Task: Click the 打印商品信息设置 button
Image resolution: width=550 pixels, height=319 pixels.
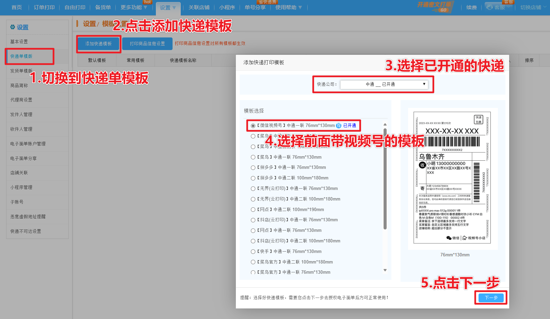Action: point(147,44)
